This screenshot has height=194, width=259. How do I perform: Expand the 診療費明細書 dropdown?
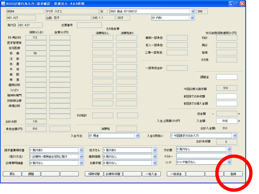click(81, 163)
